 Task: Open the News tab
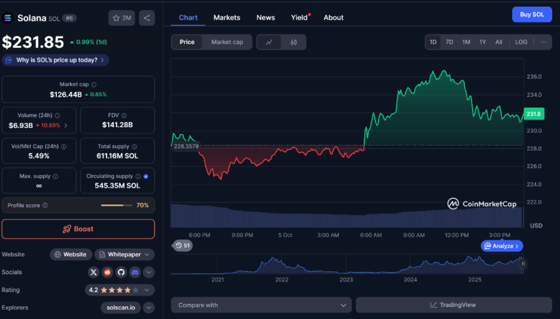pyautogui.click(x=265, y=17)
